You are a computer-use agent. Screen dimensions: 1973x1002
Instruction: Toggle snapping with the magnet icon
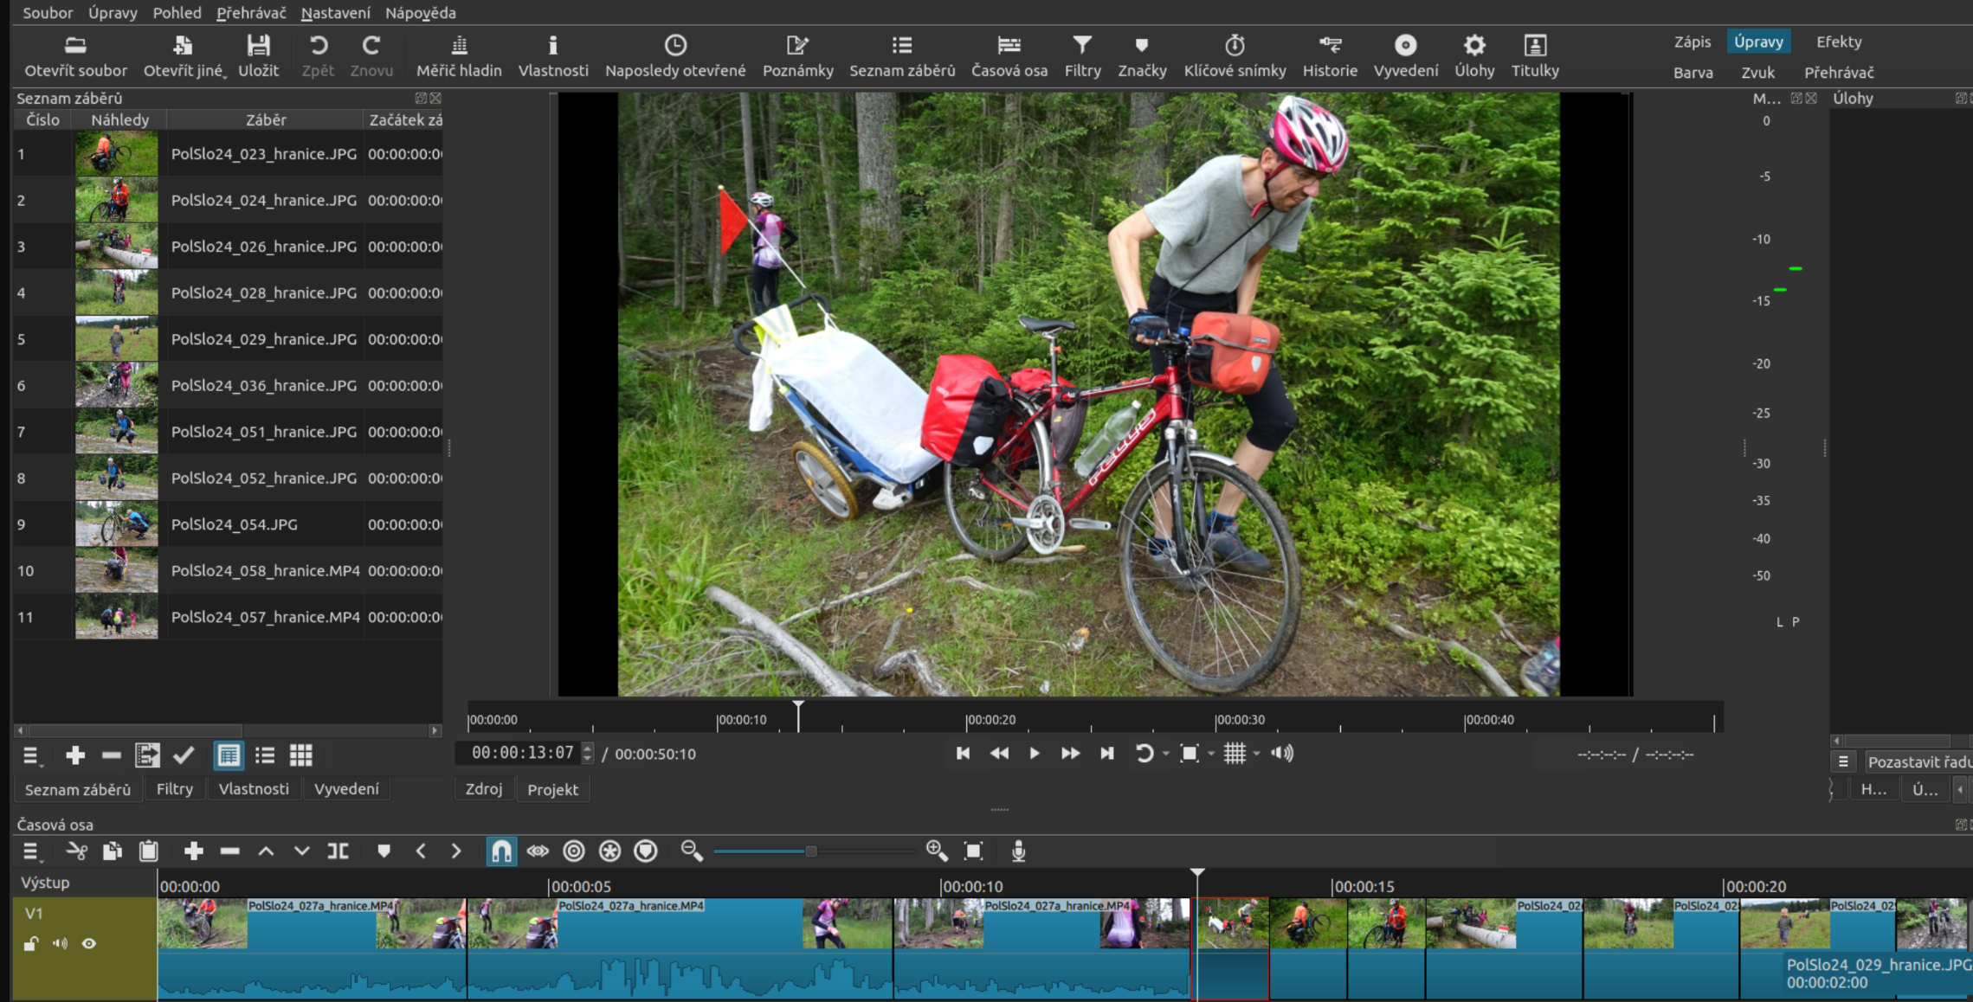point(500,851)
